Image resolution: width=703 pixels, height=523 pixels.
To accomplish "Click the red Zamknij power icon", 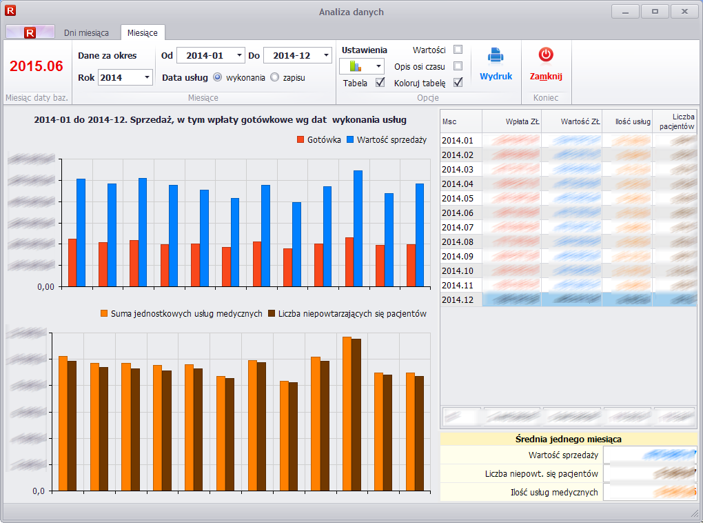I will coord(546,55).
